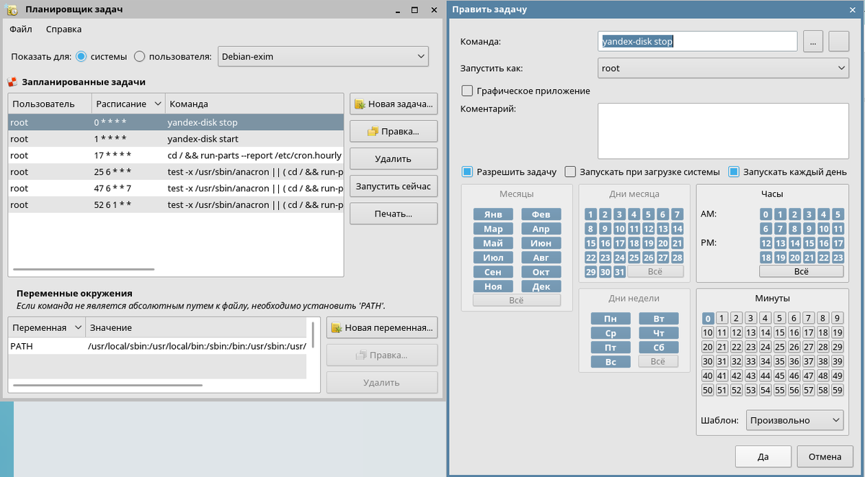Select the 'системы' radio button
Viewport: 865px width, 477px height.
[81, 56]
